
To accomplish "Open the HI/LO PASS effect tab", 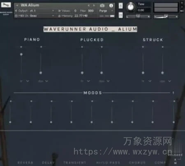I will pos(108,163).
